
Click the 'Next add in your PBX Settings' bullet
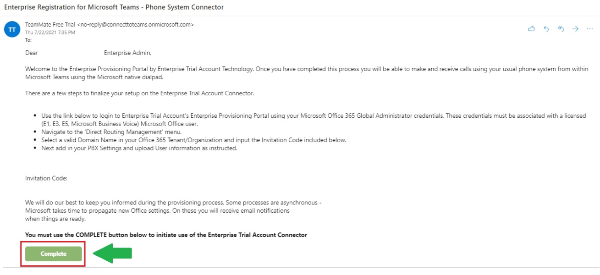coord(139,148)
